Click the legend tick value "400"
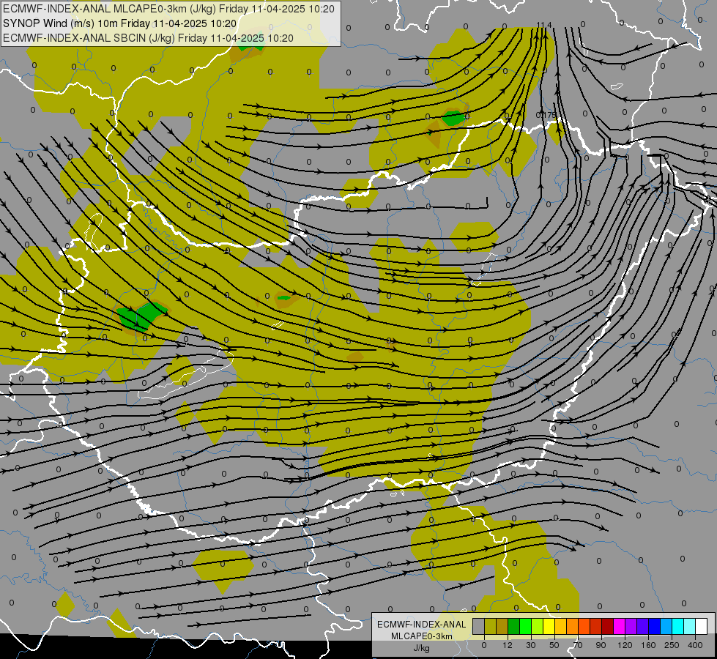This screenshot has height=659, width=717. tap(695, 645)
